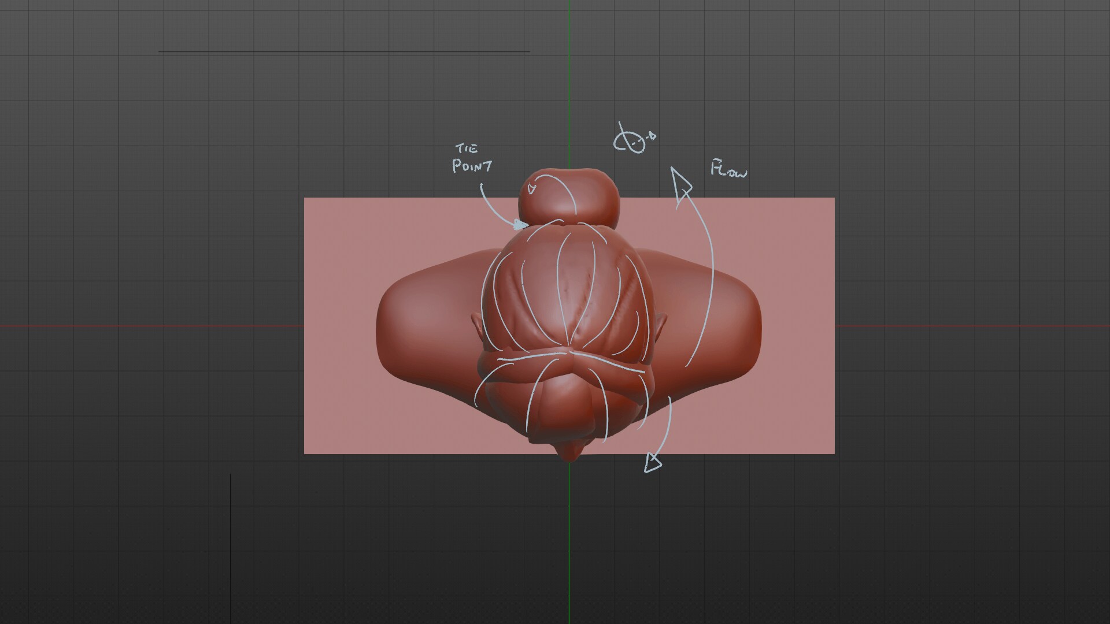Click the "FLOW" handwritten annotation
This screenshot has height=624, width=1110.
pos(728,168)
